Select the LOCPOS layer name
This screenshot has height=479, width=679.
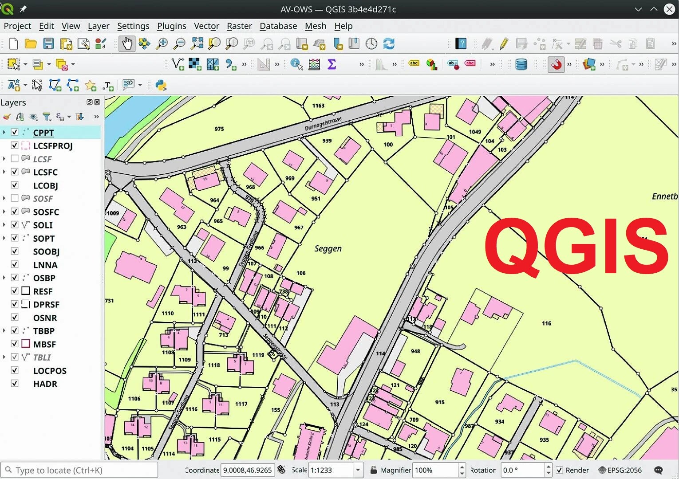pos(50,371)
